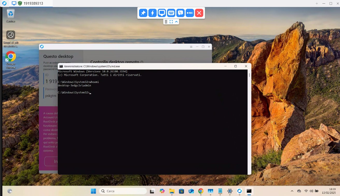Open Microsoft Store from remote taskbar
Screen dimensions: 340x196
tap(182, 191)
